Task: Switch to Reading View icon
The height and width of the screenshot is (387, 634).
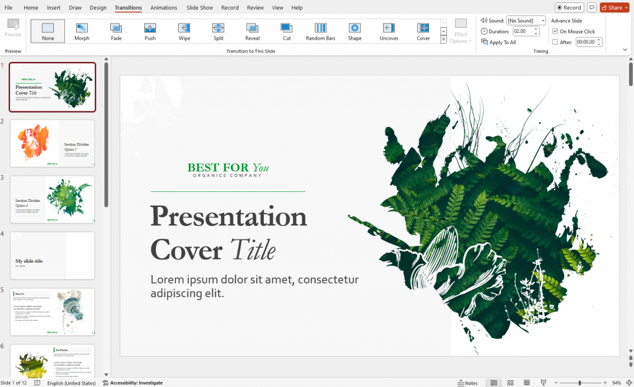Action: [x=527, y=383]
